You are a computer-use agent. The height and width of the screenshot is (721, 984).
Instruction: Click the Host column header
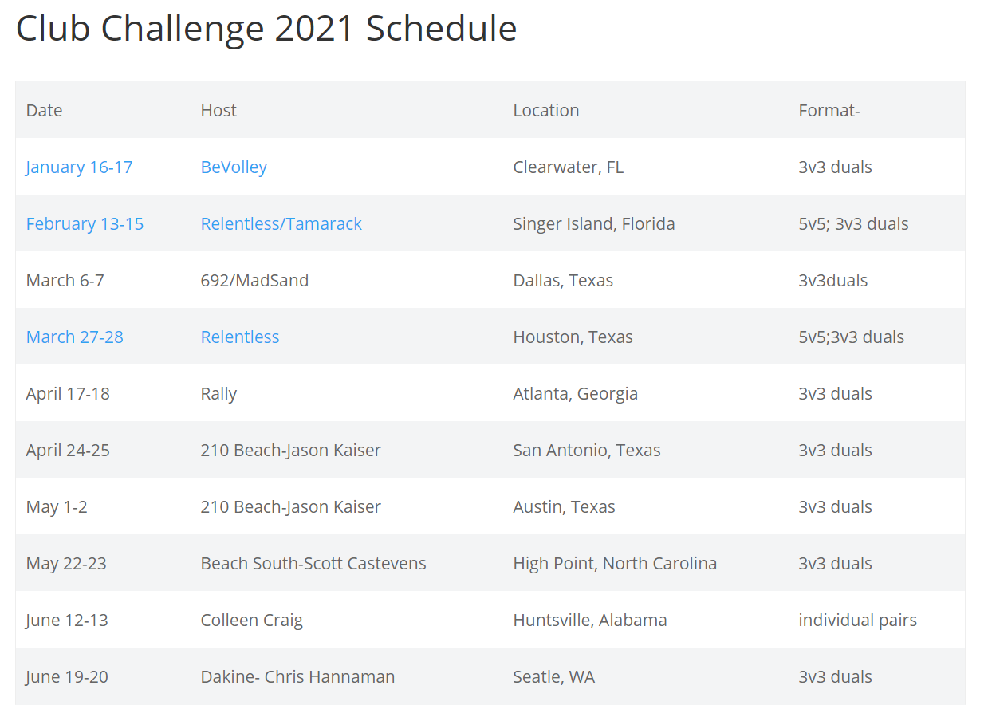[x=218, y=110]
